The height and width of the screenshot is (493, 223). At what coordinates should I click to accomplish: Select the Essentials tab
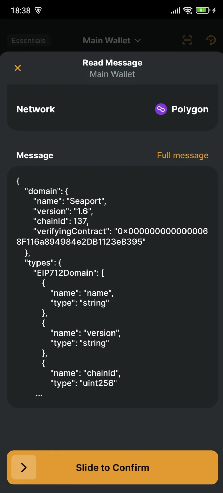tap(28, 40)
